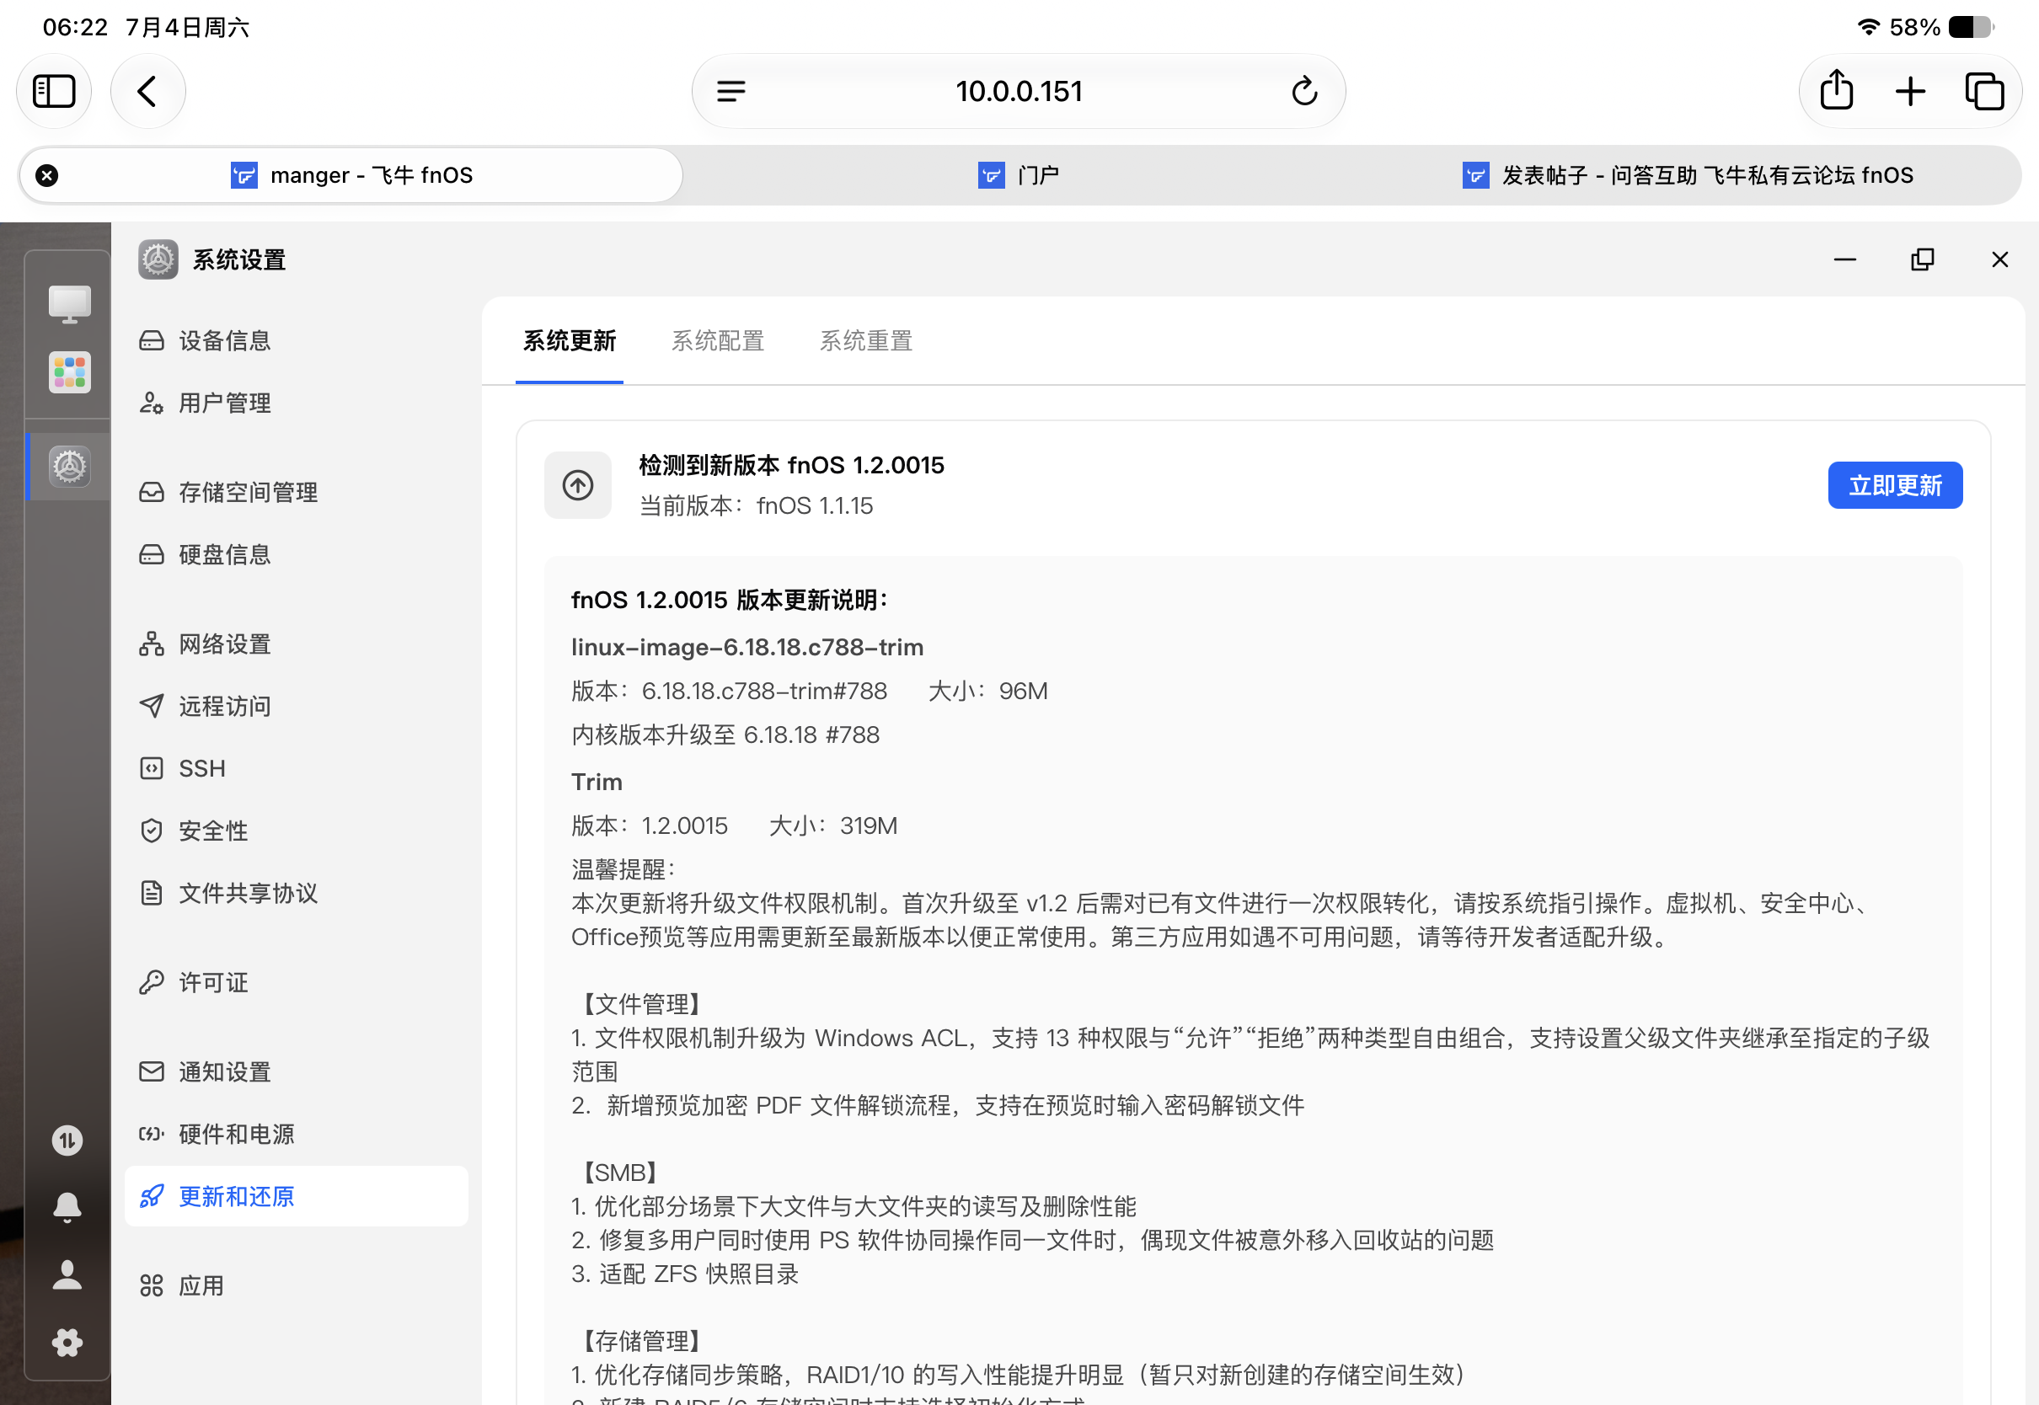Show all tabs overview icon
This screenshot has height=1405, width=2039.
pyautogui.click(x=1984, y=91)
